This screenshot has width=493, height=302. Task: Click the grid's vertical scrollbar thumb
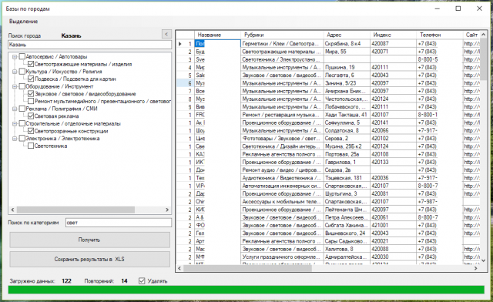pyautogui.click(x=483, y=59)
